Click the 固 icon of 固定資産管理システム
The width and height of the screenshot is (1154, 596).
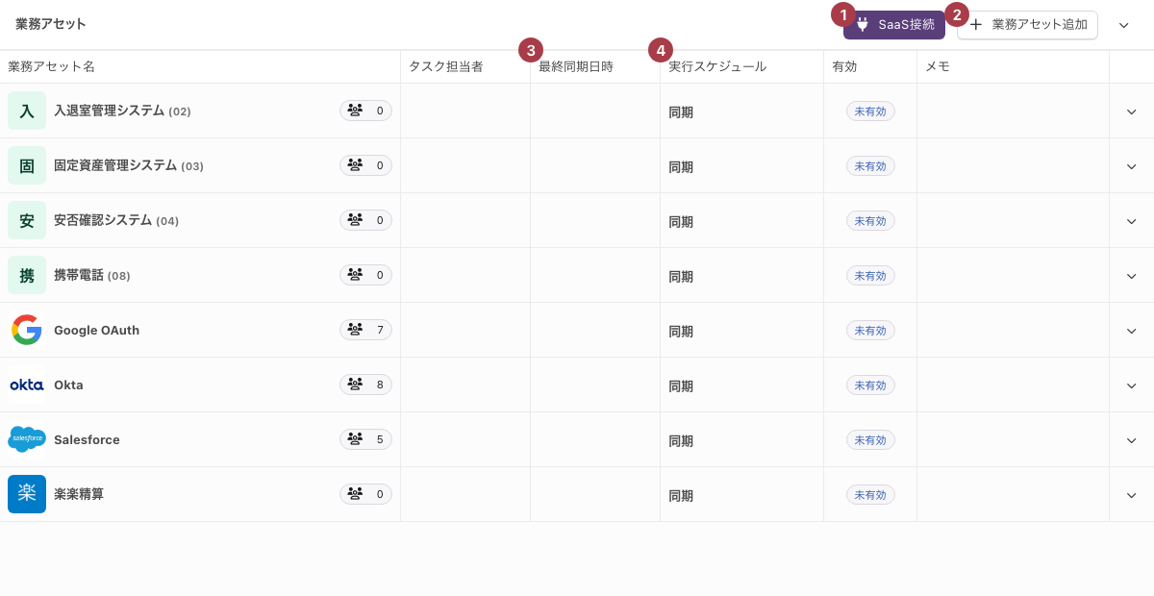[27, 165]
